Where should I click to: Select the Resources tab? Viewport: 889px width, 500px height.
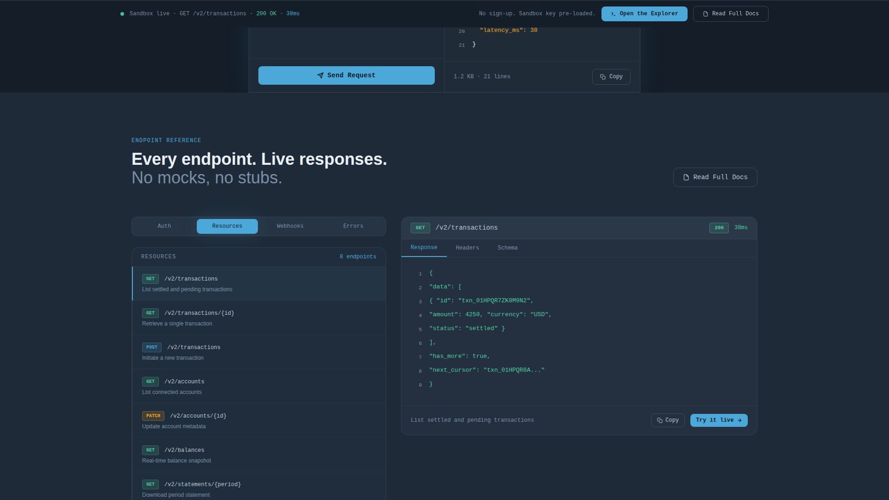[227, 226]
